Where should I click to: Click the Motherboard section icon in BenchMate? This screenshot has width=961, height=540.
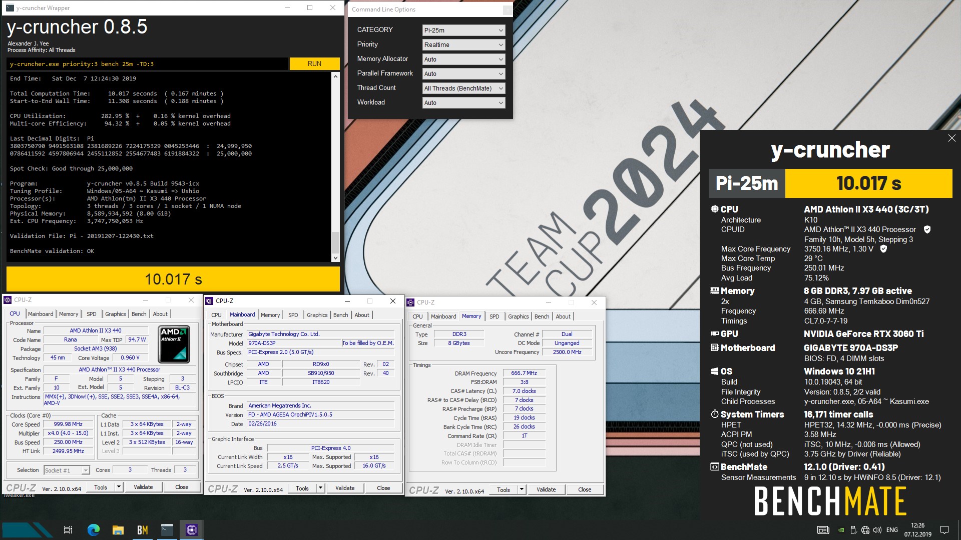(x=715, y=347)
